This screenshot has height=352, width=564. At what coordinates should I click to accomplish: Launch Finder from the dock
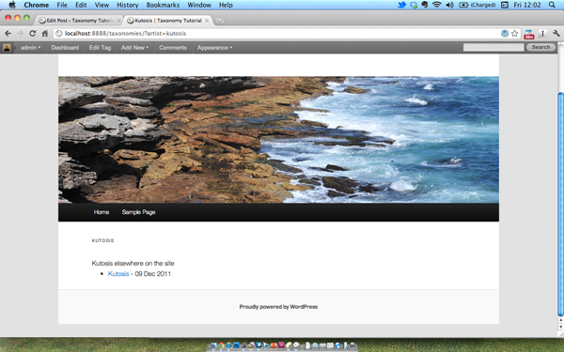[213, 345]
